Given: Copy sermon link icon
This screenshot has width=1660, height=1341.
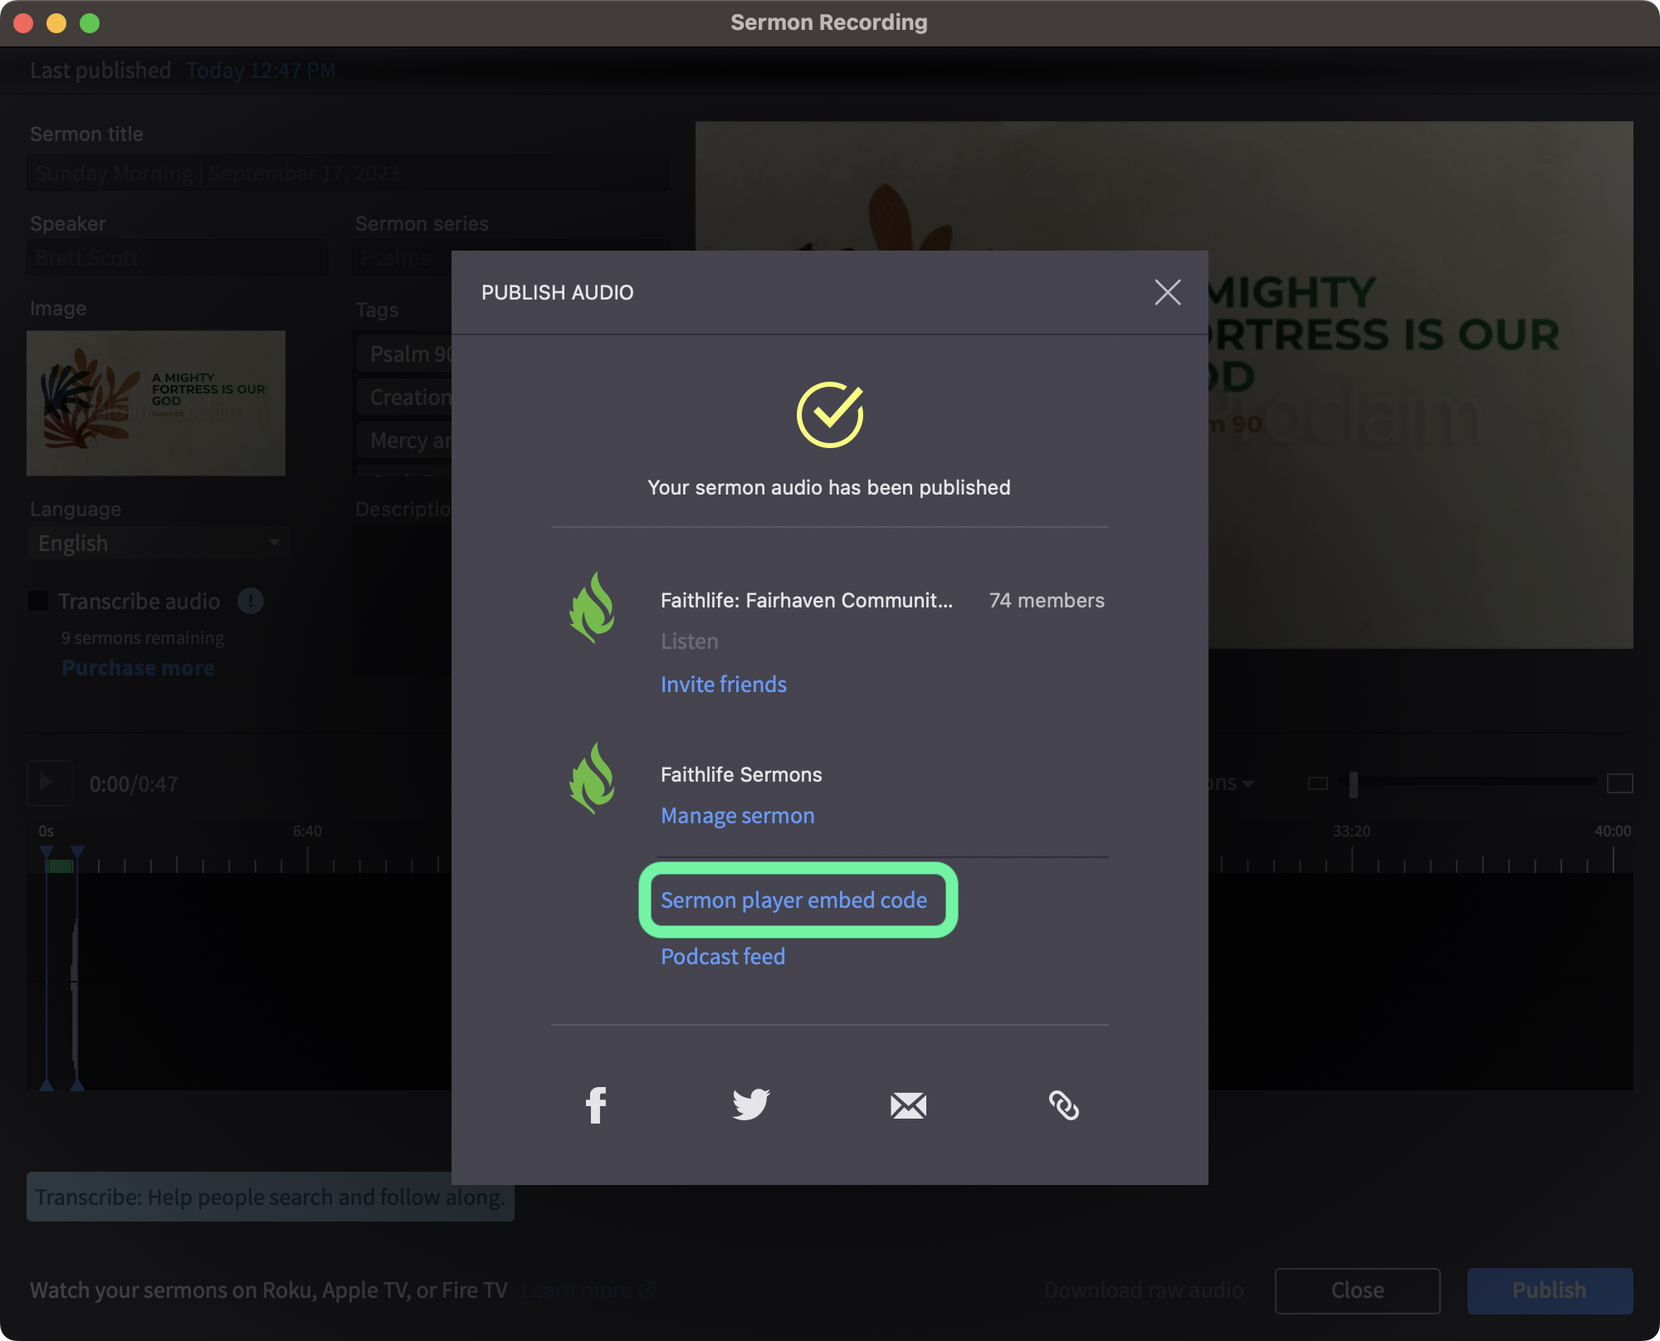Looking at the screenshot, I should point(1064,1105).
